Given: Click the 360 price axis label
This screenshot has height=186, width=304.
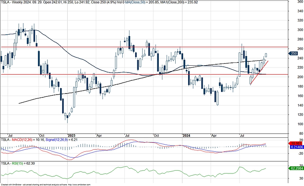Looking at the screenshot, I should click(x=300, y=1).
